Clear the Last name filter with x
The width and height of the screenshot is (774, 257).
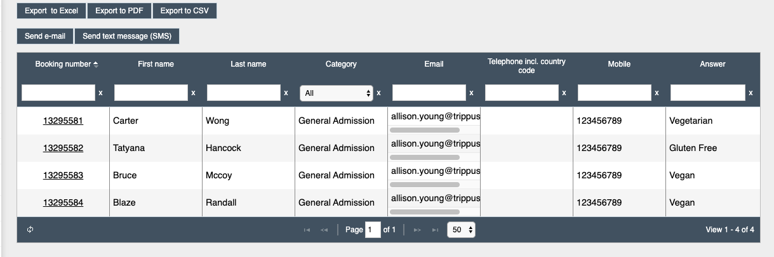pos(286,93)
